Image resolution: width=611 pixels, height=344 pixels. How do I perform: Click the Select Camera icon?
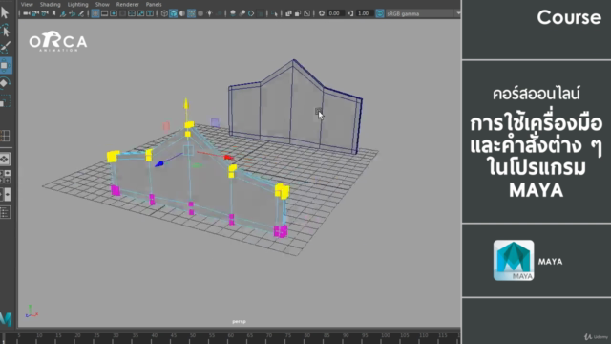[27, 13]
